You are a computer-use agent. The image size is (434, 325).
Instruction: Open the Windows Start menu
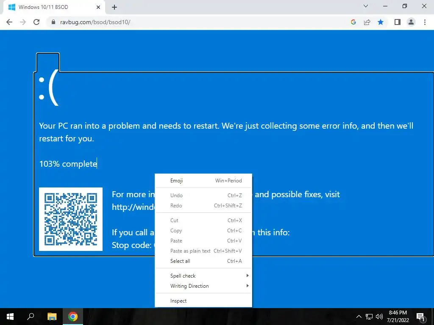[10, 317]
